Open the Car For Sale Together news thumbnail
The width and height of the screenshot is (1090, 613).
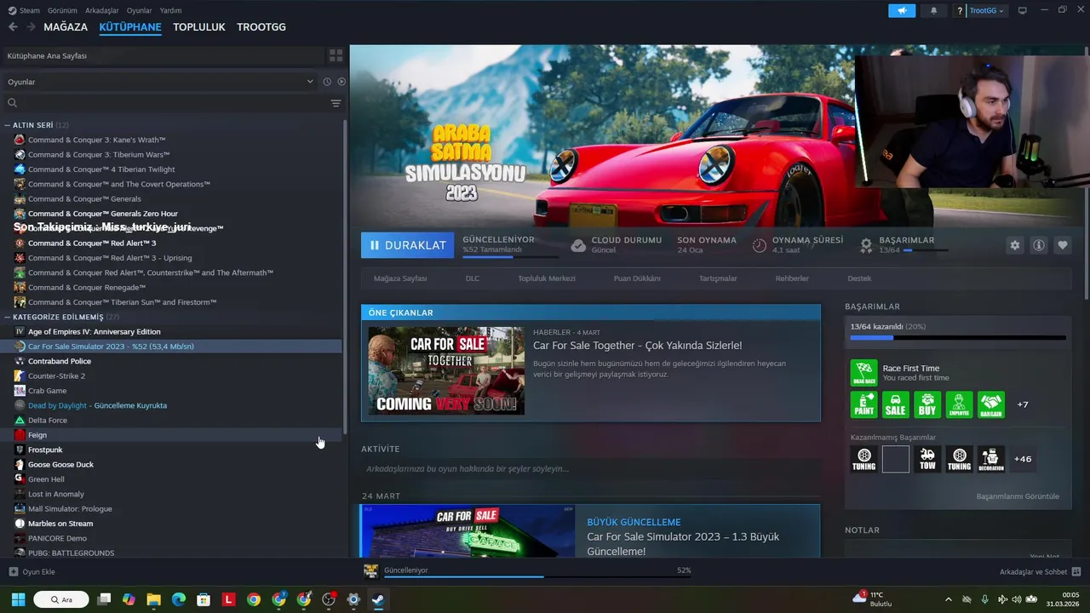446,371
